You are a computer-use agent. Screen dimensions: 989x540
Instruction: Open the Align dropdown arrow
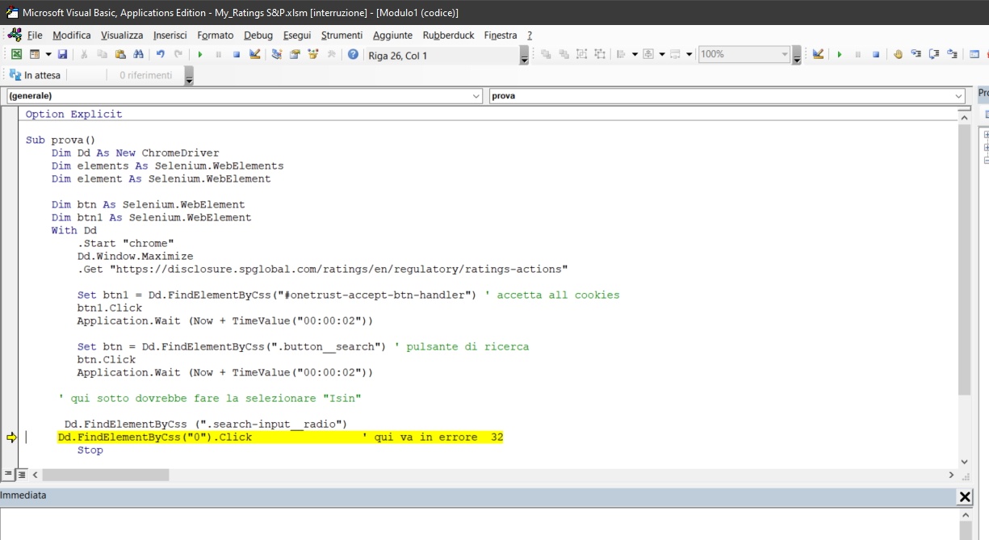point(635,54)
